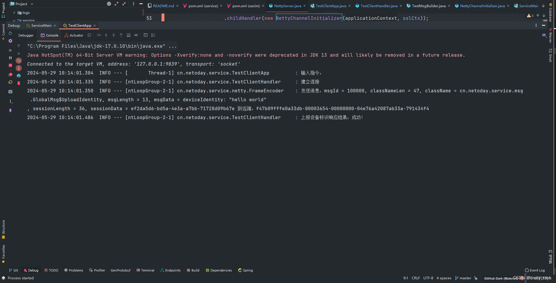This screenshot has height=283, width=556.
Task: Toggle soft-wrap for console output
Action: [x=19, y=61]
